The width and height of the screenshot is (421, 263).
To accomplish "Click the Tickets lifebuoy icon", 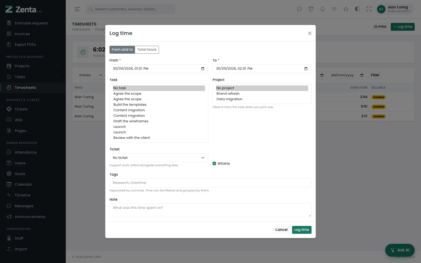I will click(x=9, y=109).
